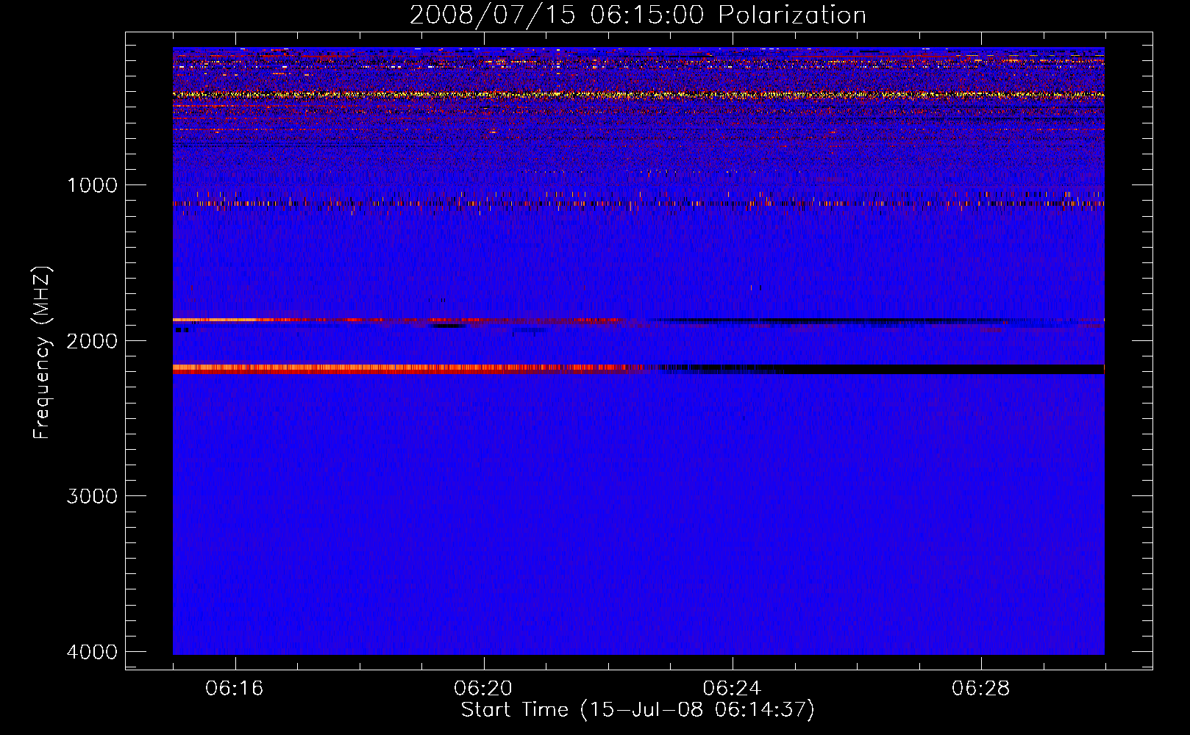Select the 2000 frequency tick label
The height and width of the screenshot is (735, 1190).
coord(92,340)
